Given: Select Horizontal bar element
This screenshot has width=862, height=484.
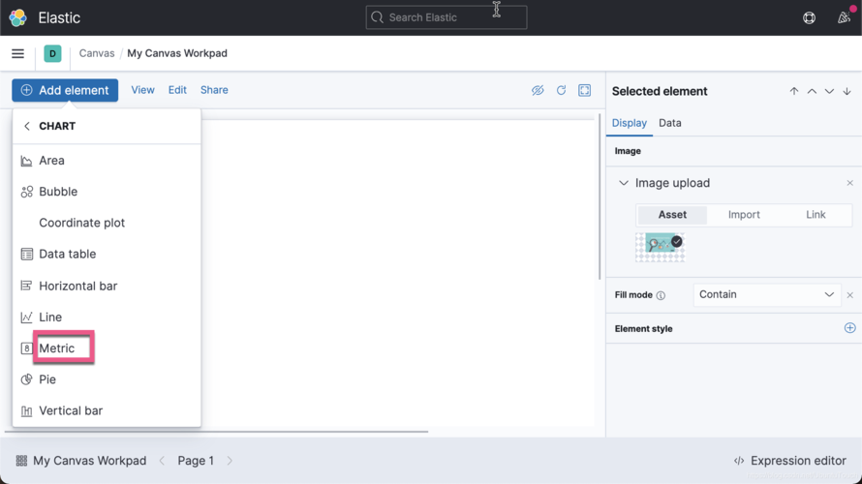Looking at the screenshot, I should 107,286.
